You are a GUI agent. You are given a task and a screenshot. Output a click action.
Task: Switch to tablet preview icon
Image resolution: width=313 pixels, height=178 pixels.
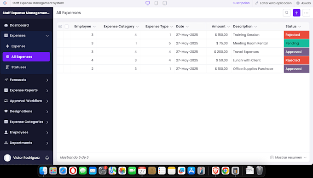tap(165, 3)
